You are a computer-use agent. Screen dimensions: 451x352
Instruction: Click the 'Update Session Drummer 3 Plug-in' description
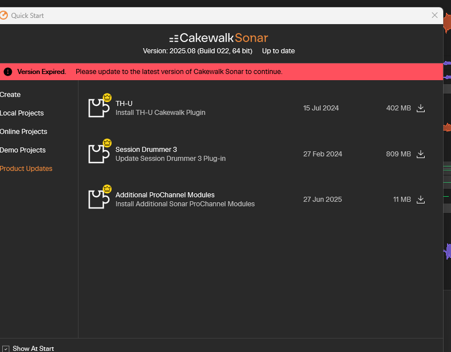(x=171, y=158)
